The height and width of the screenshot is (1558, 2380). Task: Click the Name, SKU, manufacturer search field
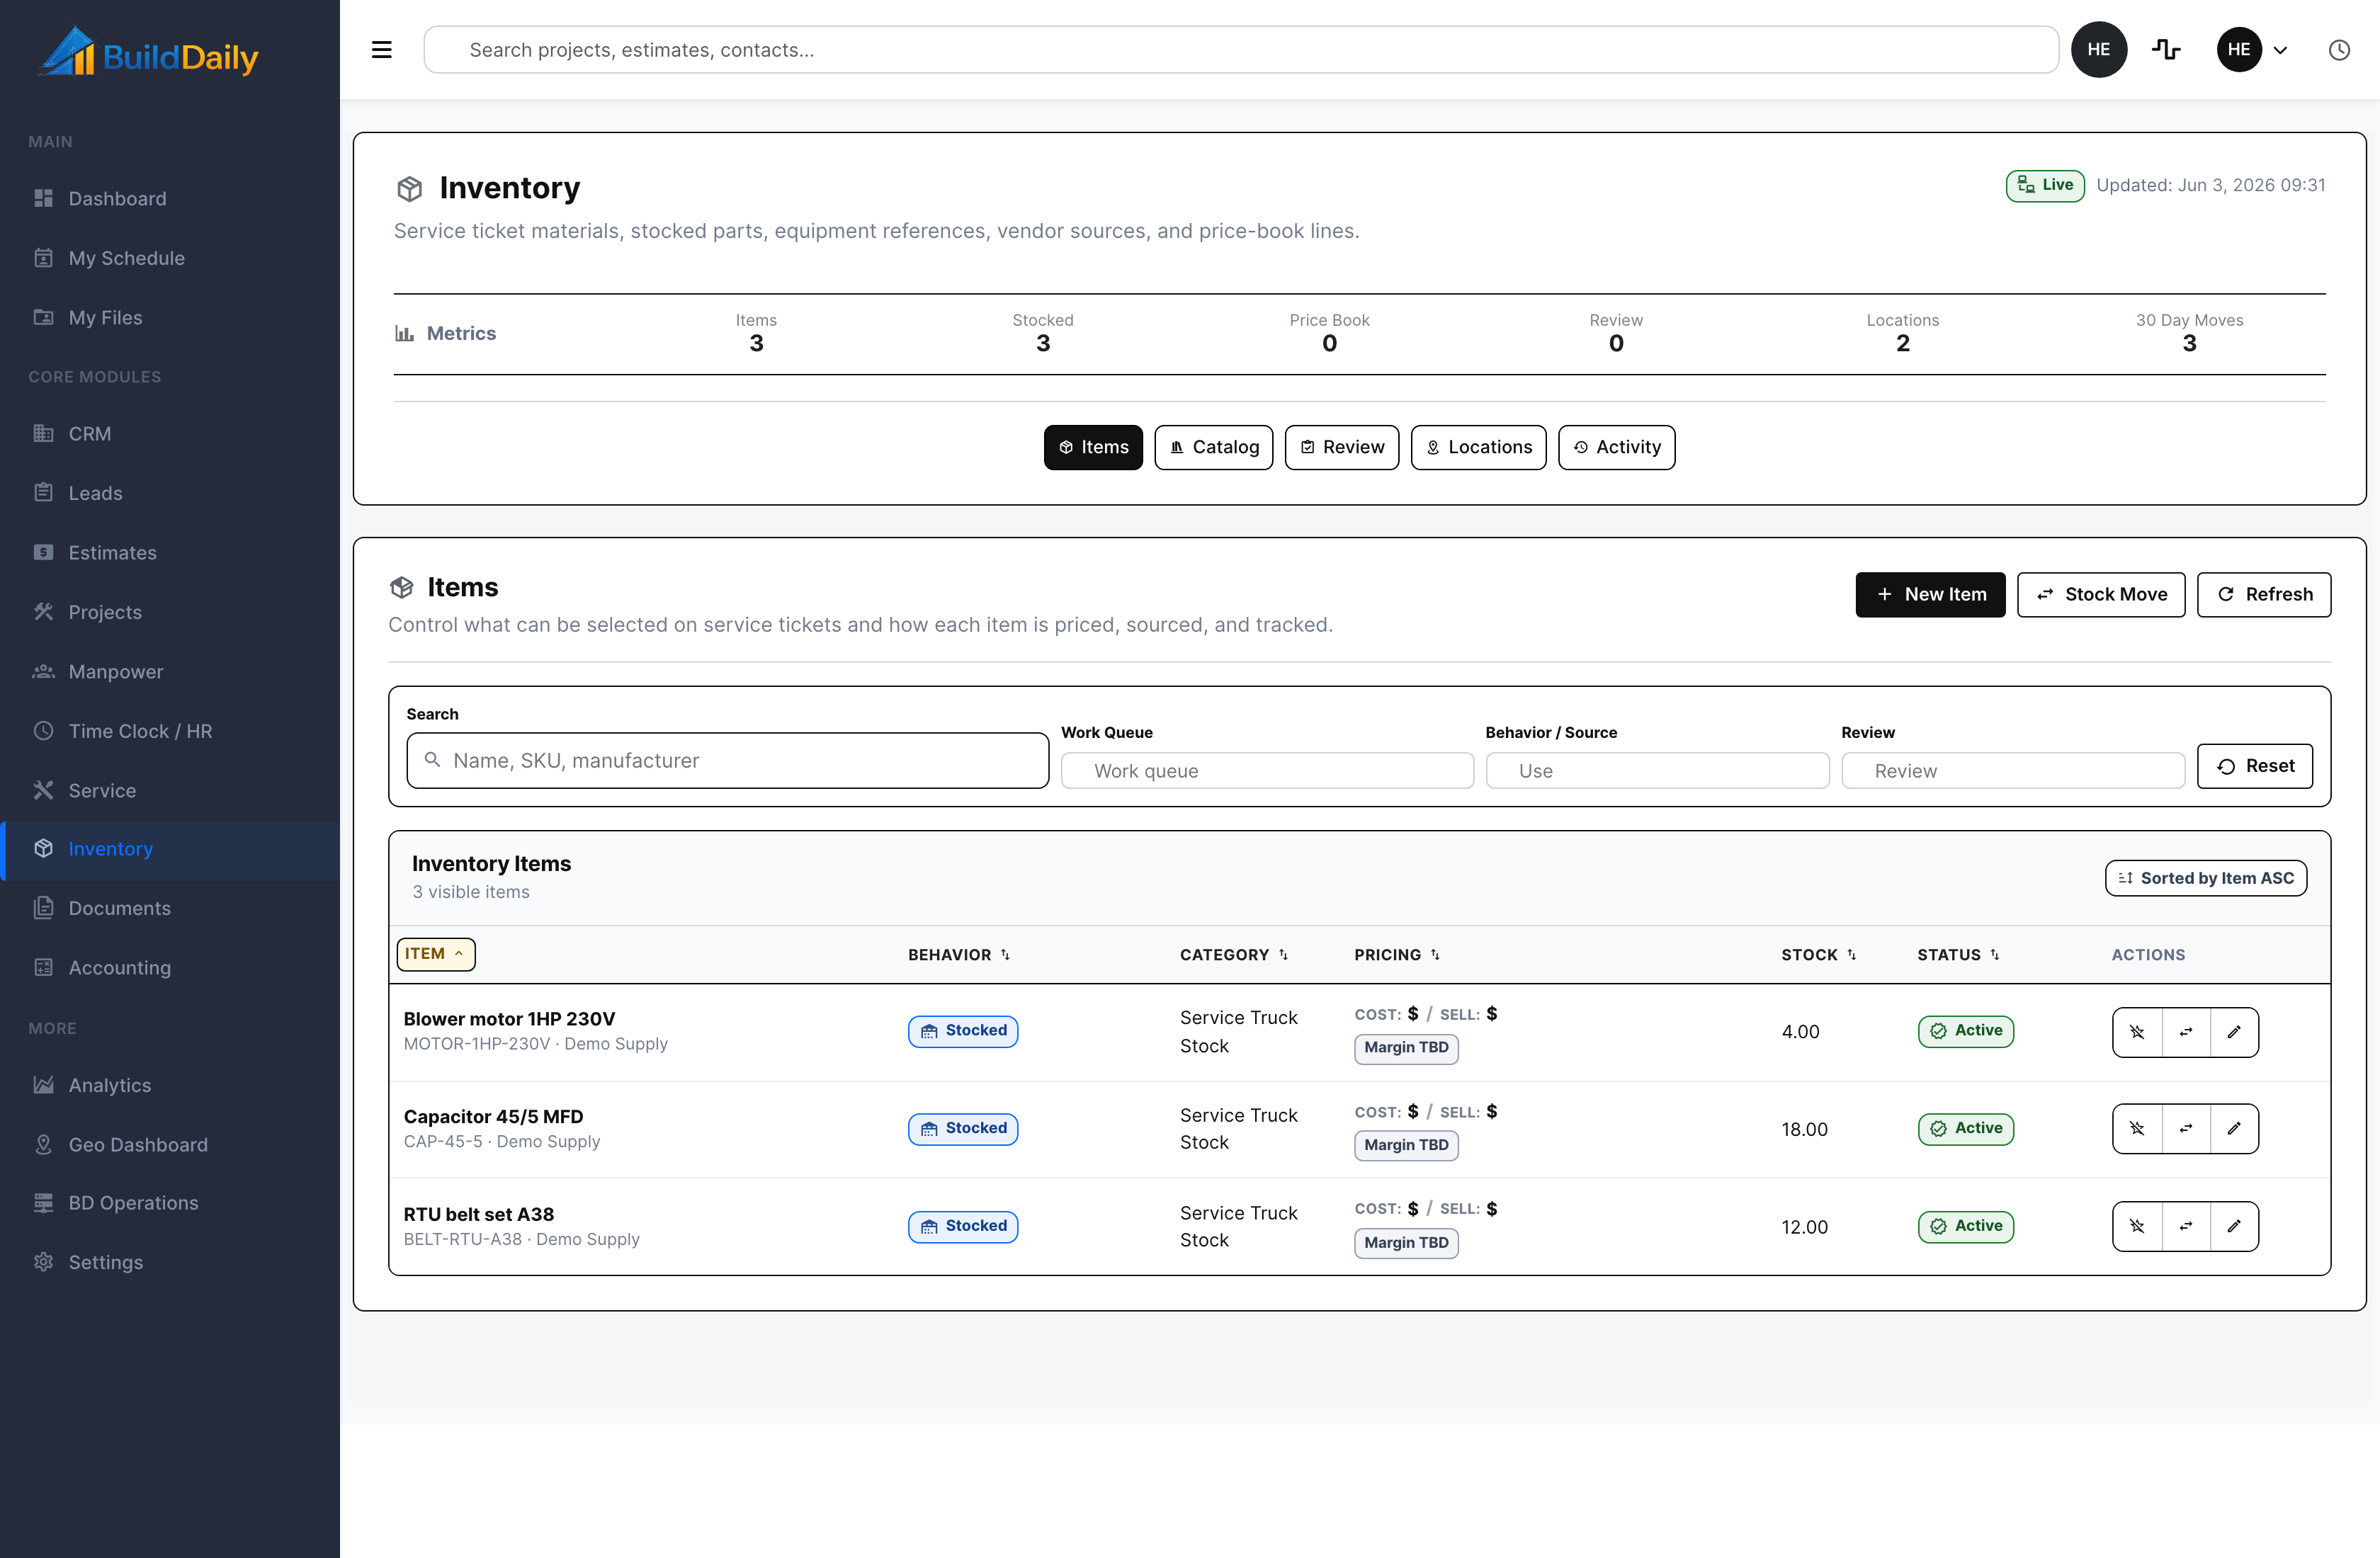point(728,761)
